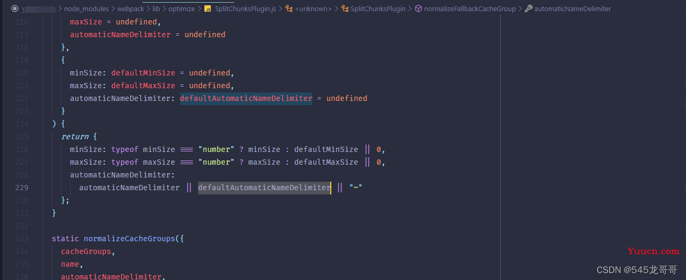Click the name parameter on line 235

(x=70, y=264)
